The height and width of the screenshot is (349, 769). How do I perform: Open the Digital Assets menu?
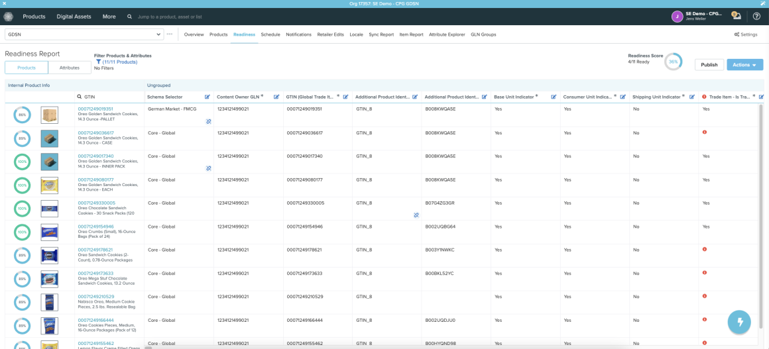74,17
